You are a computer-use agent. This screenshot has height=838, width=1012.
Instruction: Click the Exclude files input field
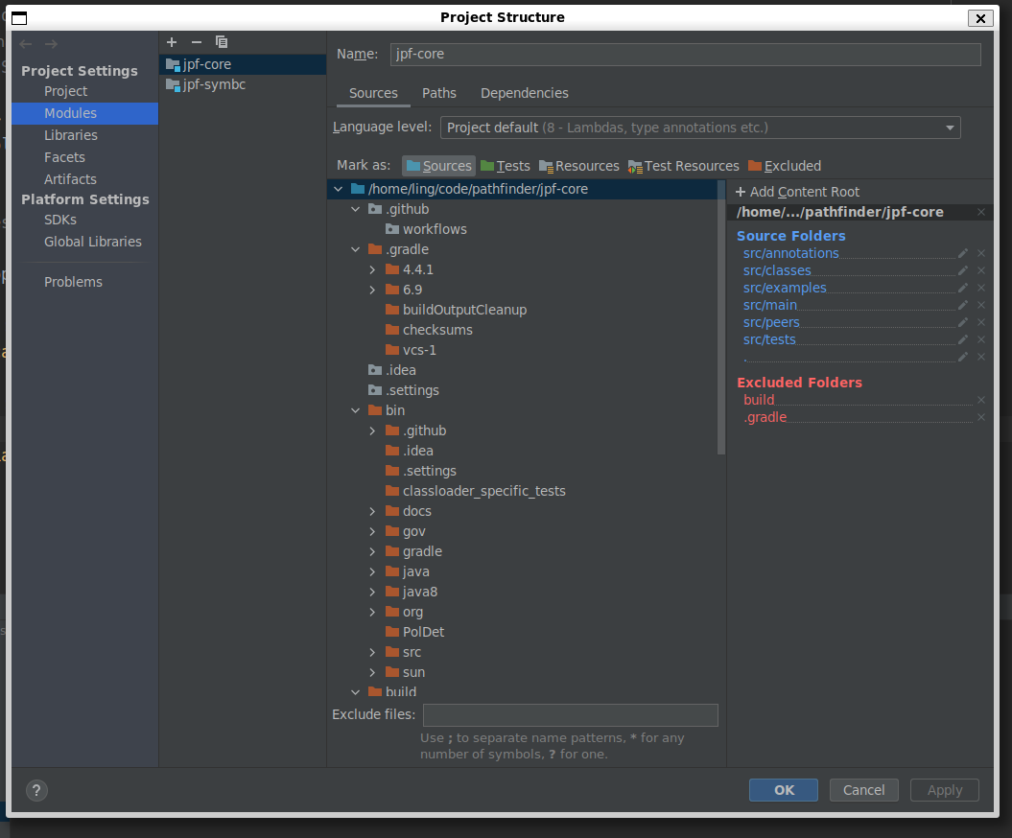pyautogui.click(x=570, y=715)
